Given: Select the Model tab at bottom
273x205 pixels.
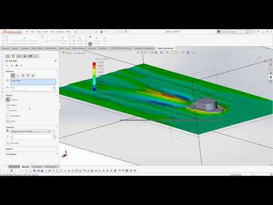Looking at the screenshot, I should click(x=26, y=167).
